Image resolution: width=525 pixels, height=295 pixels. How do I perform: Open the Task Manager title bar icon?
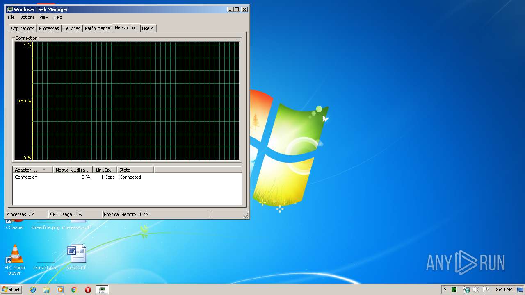pos(10,9)
